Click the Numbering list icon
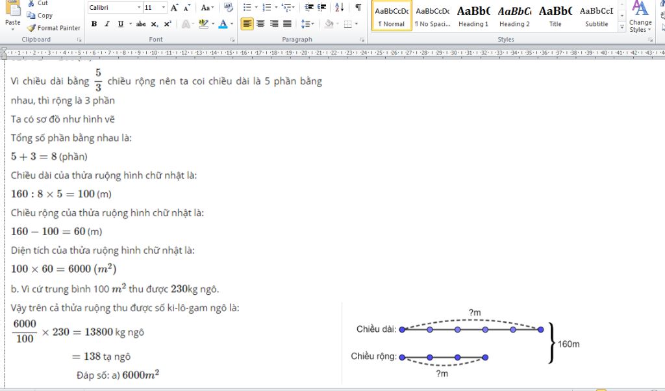This screenshot has height=391, width=665. point(267,7)
